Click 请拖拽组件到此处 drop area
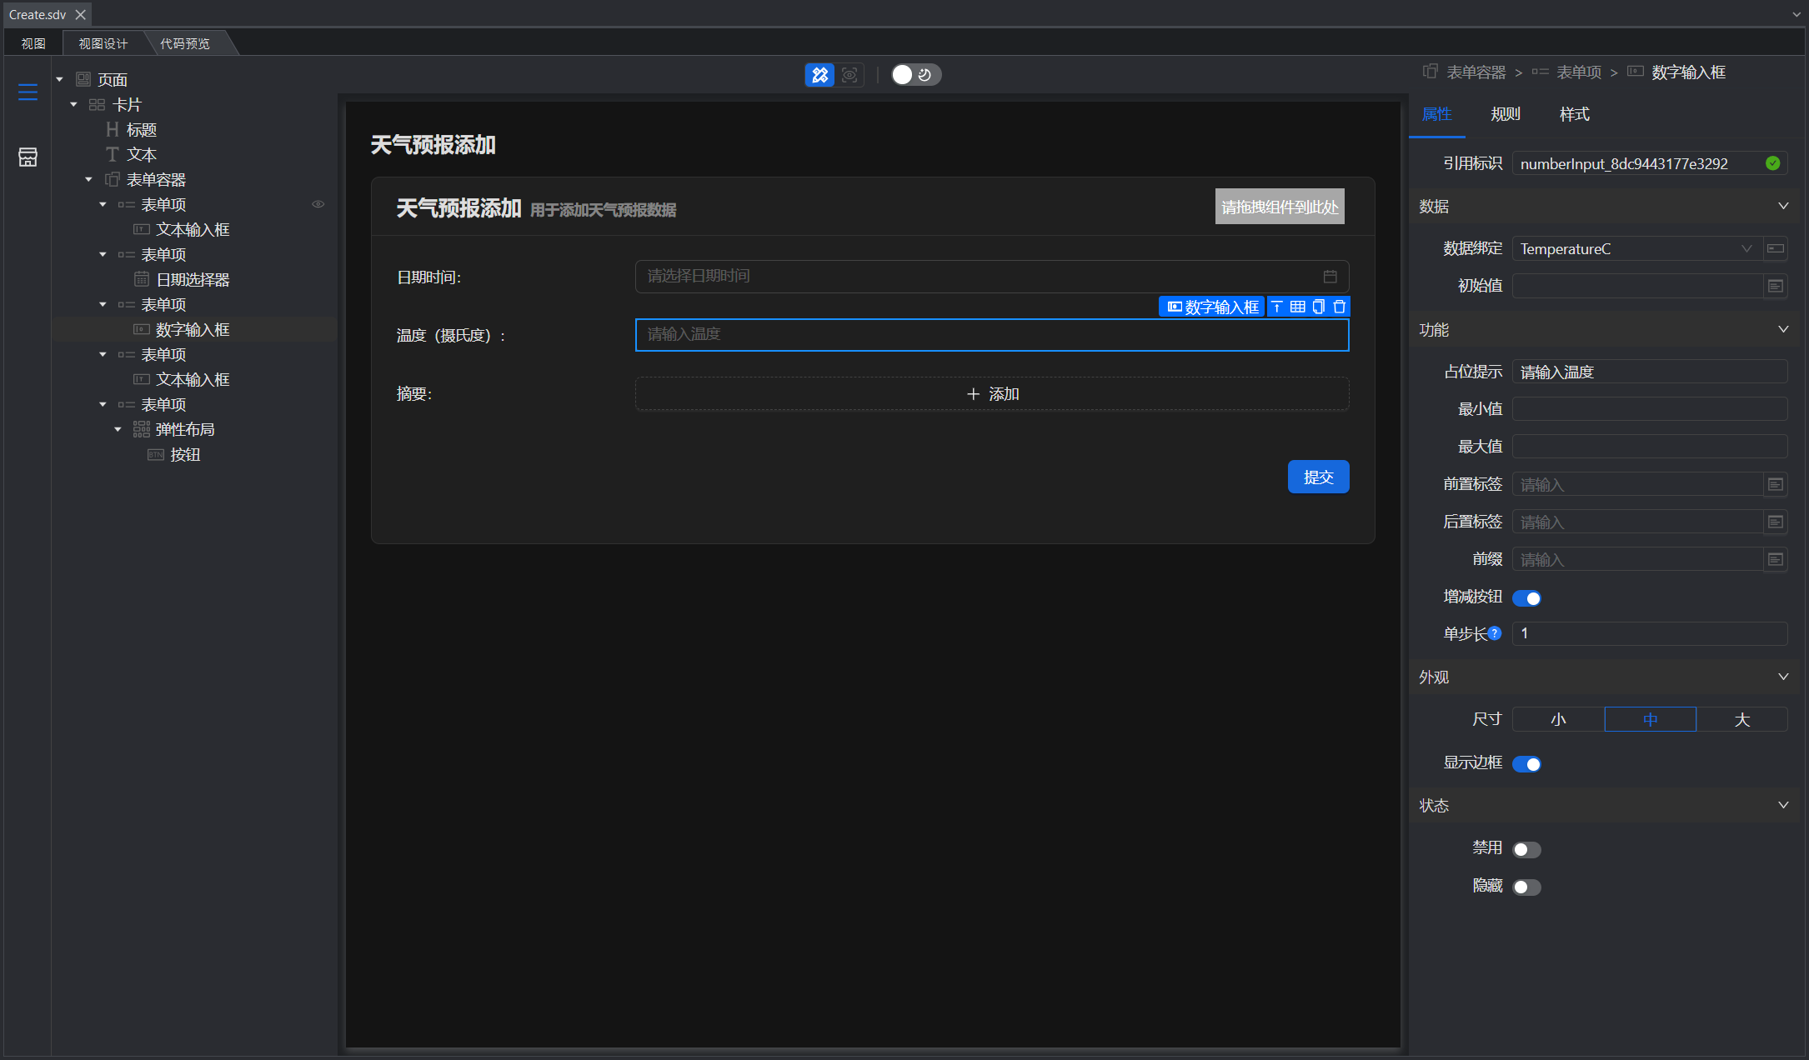This screenshot has width=1809, height=1060. click(1280, 207)
